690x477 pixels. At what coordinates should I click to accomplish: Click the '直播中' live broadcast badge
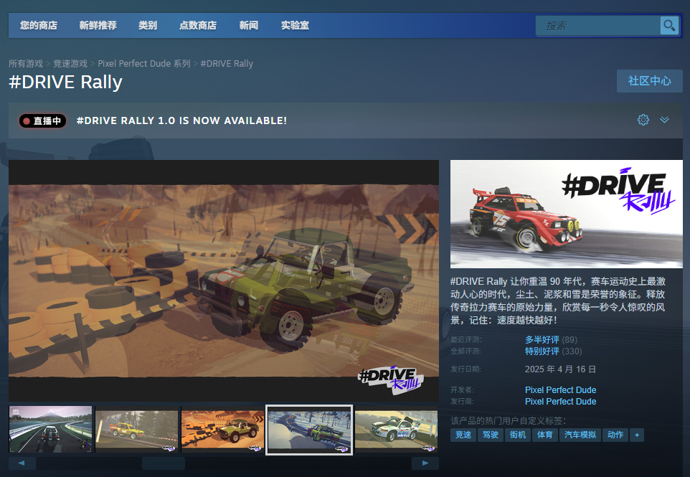(x=42, y=120)
